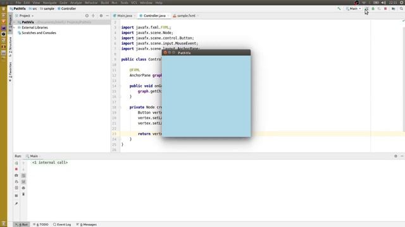Select the Controller.java editor tab
The image size is (405, 227).
(154, 16)
